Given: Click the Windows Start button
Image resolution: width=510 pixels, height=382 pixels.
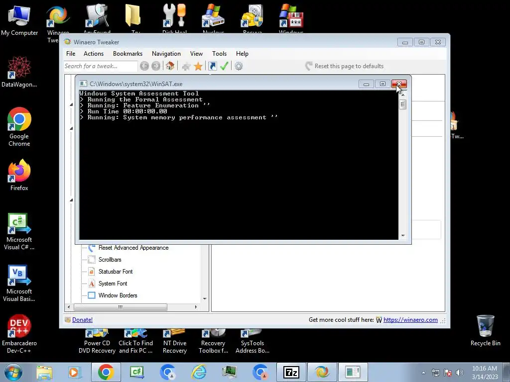Looking at the screenshot, I should pos(13,372).
